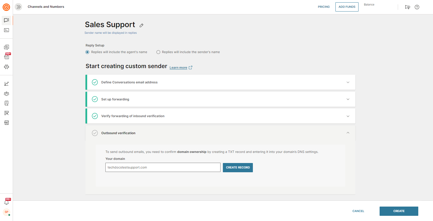
Task: Click the Create Record button
Action: click(x=238, y=168)
